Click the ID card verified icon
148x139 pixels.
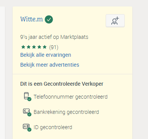pyautogui.click(x=27, y=128)
